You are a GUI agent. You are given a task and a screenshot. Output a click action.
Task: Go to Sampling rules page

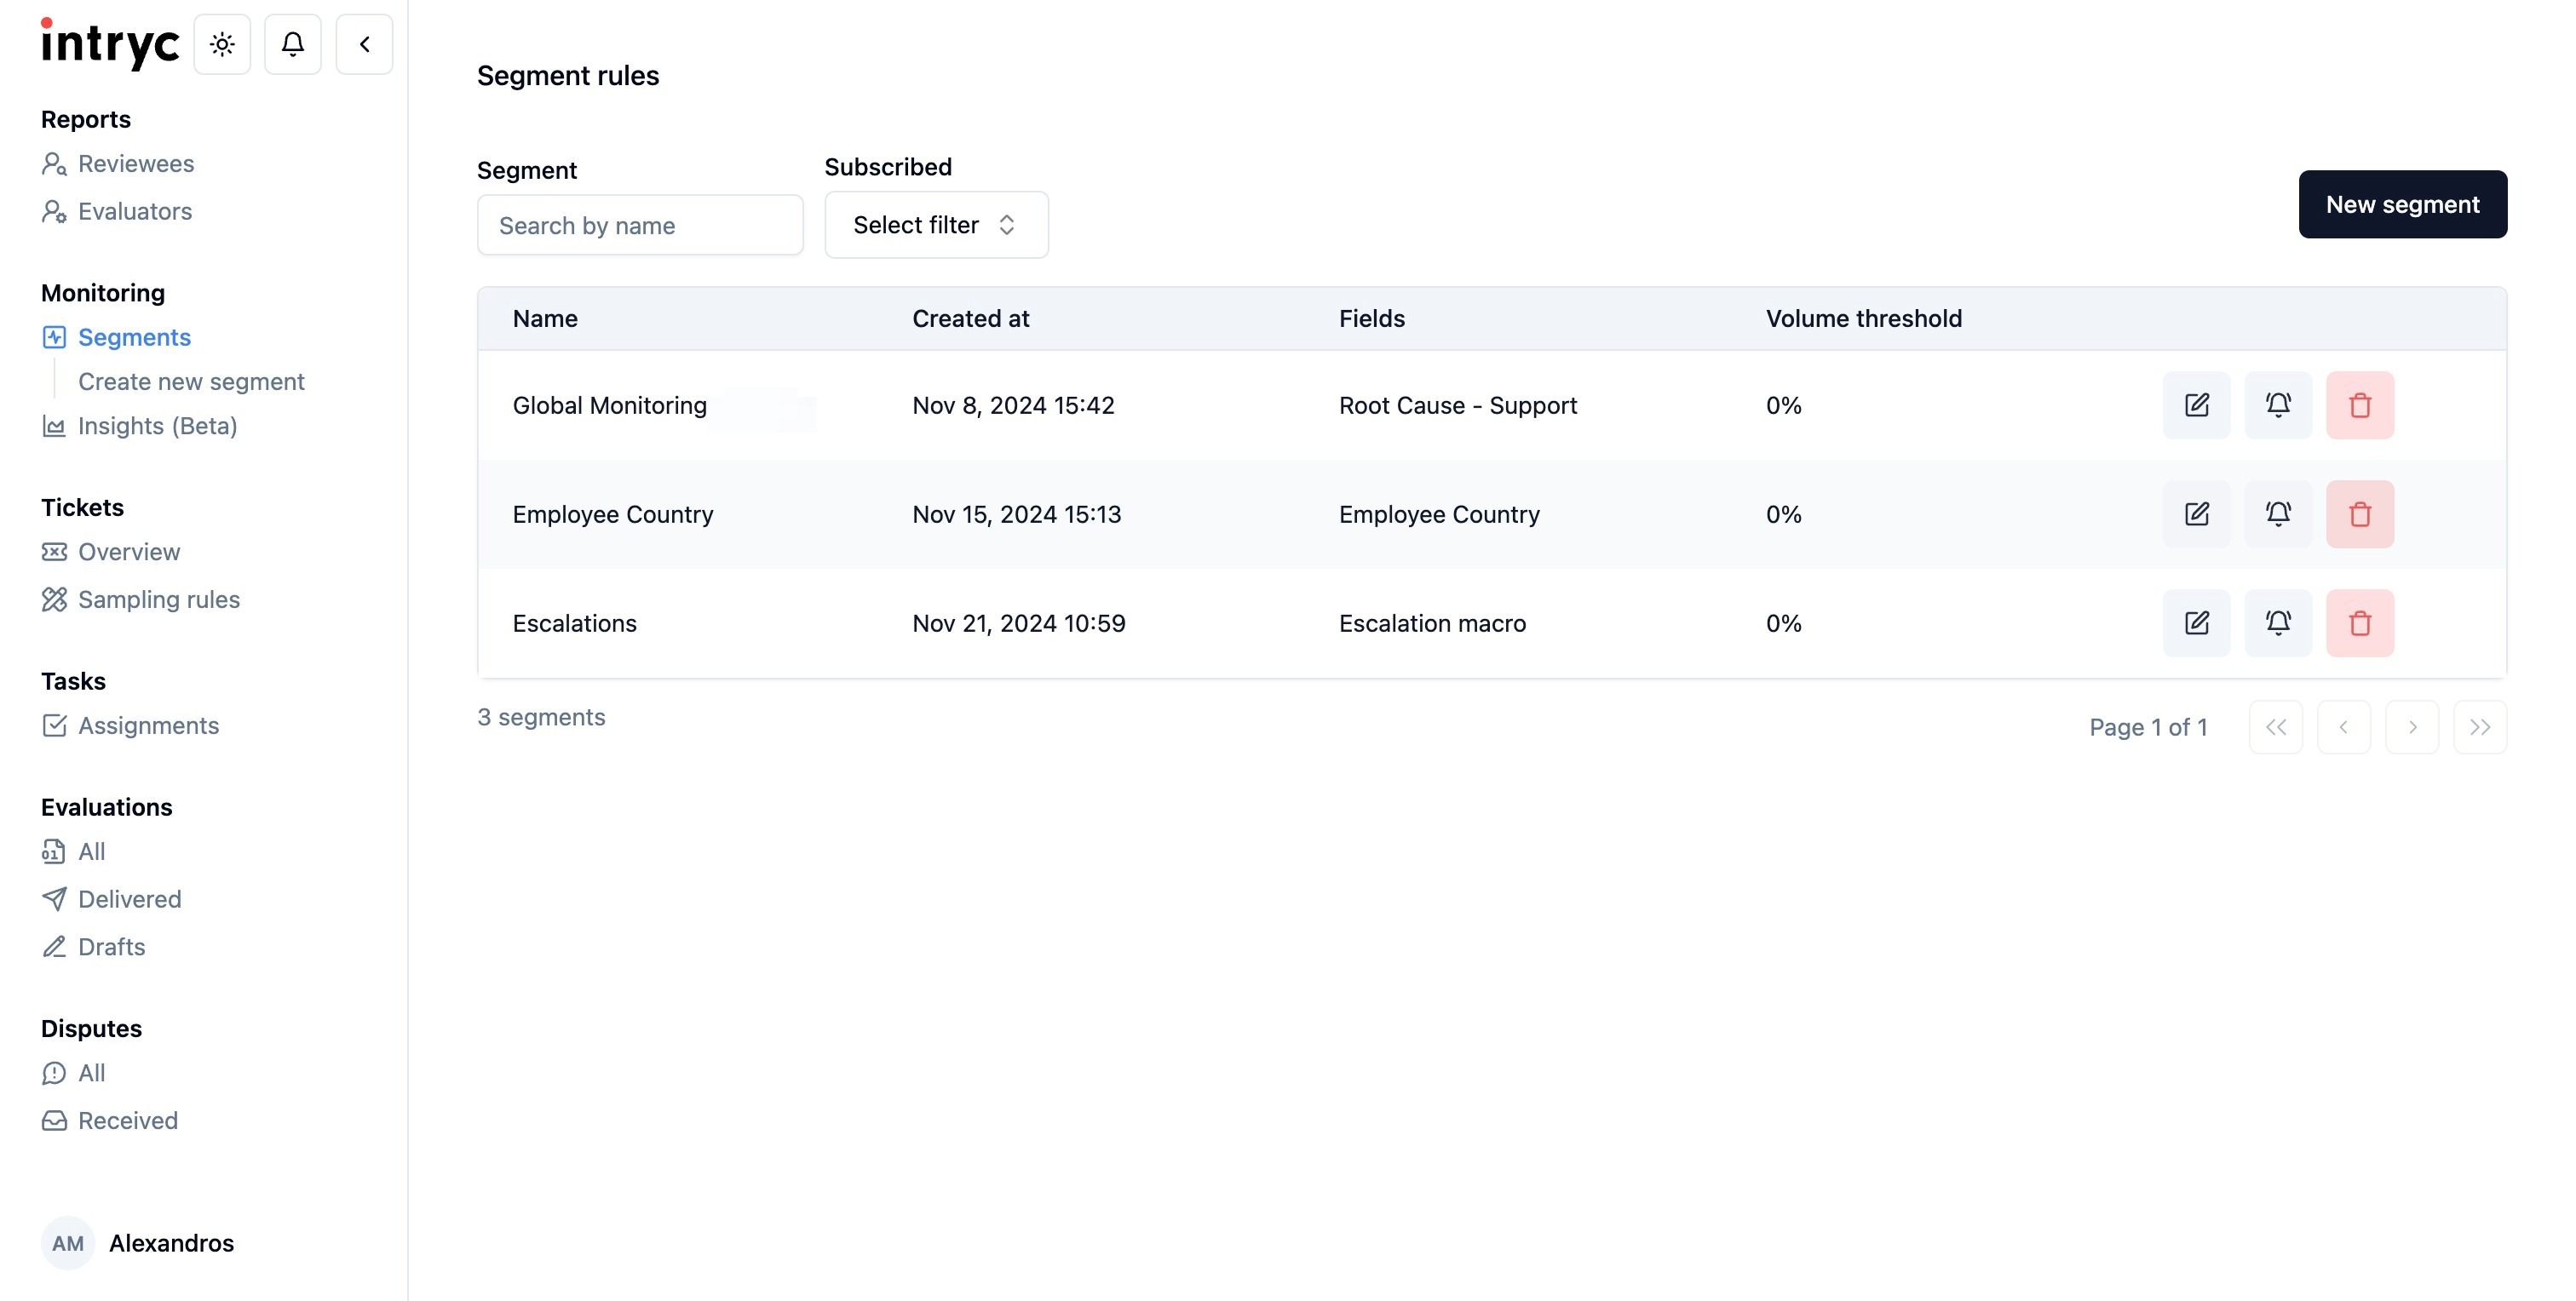[158, 599]
